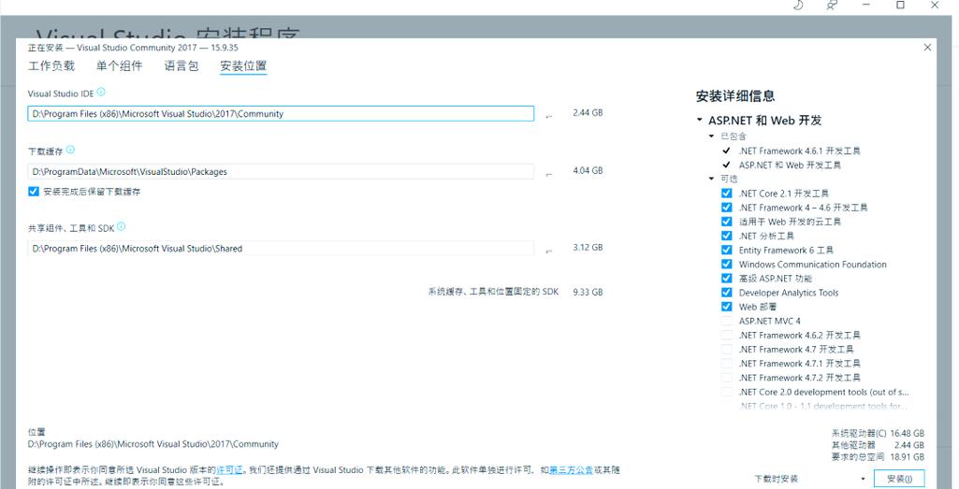Switch to 语言包 tab
Viewport: 959px width, 489px height.
pos(182,66)
